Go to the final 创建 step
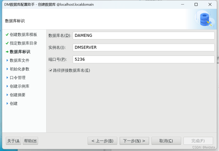The image size is (219, 151). [14, 103]
